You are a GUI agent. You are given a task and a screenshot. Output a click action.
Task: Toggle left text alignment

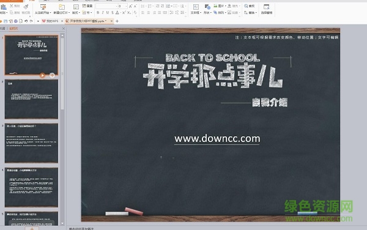(x=143, y=13)
